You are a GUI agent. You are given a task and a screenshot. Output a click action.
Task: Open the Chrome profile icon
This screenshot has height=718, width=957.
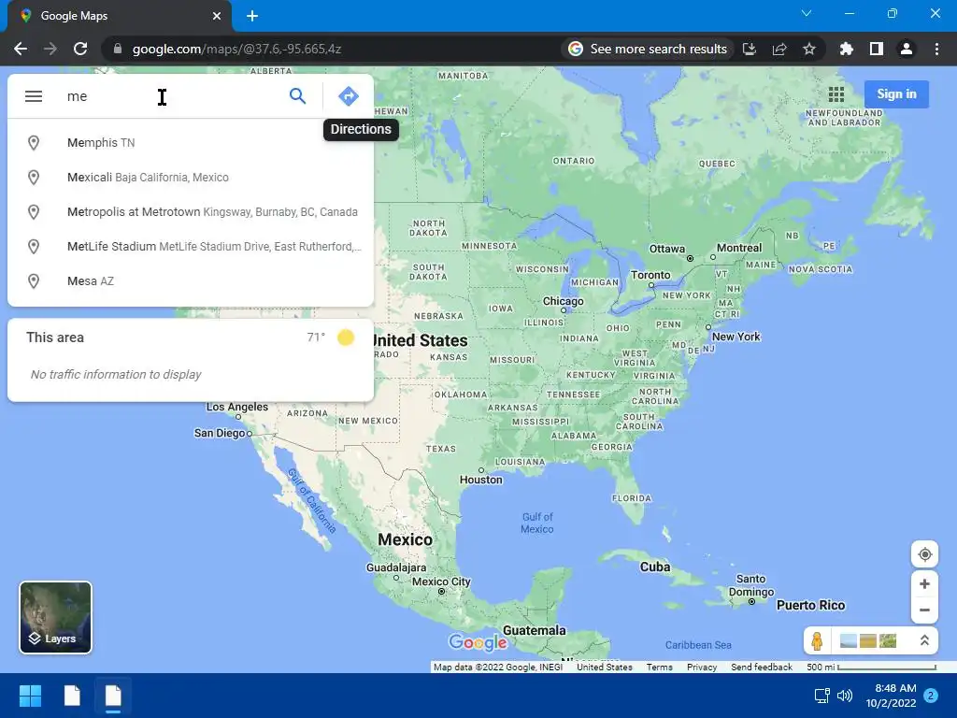point(907,49)
